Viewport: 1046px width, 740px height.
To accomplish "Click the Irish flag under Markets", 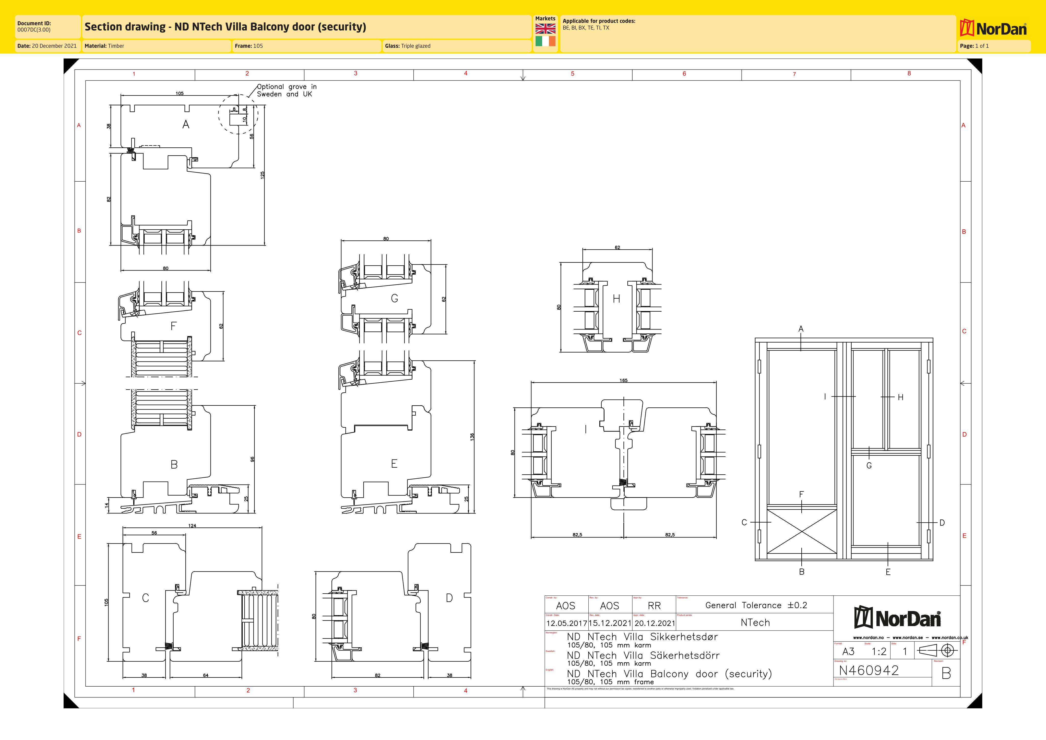I will tap(545, 41).
